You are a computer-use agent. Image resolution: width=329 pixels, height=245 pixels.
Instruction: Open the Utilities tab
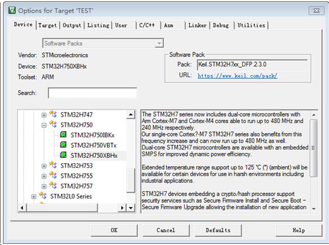pyautogui.click(x=251, y=25)
